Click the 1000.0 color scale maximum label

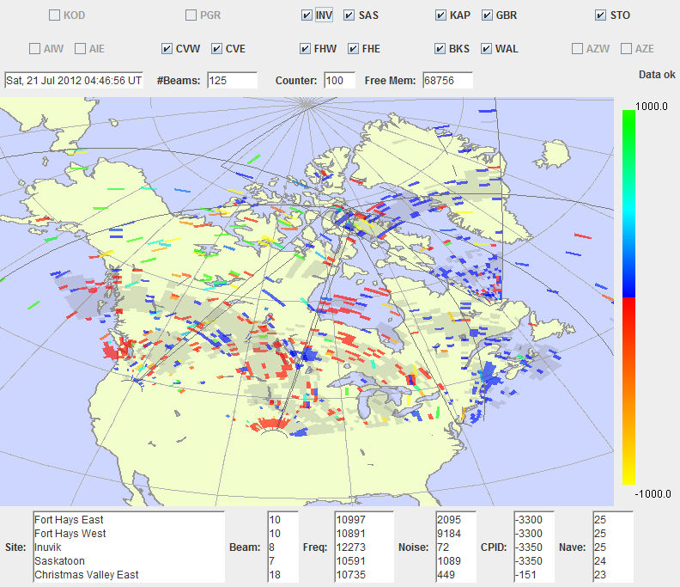[x=652, y=107]
